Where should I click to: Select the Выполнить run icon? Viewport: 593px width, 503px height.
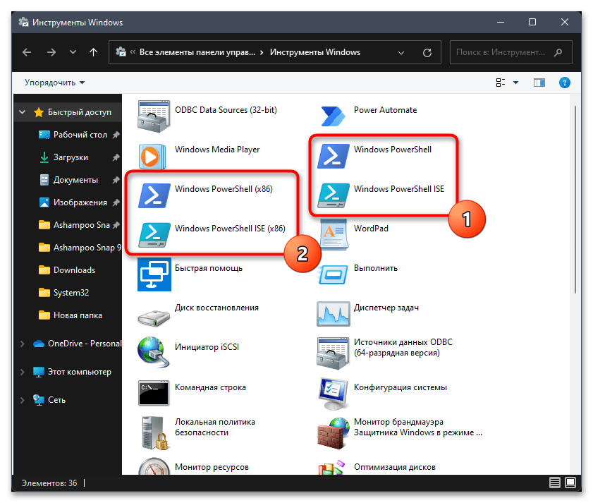[334, 275]
